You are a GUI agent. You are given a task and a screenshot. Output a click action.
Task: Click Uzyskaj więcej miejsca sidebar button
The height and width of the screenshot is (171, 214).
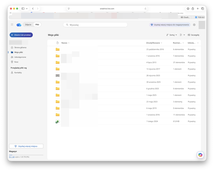pos(26,146)
